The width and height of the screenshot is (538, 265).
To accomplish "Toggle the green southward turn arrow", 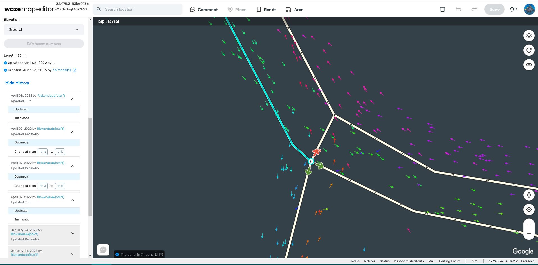I will (308, 171).
